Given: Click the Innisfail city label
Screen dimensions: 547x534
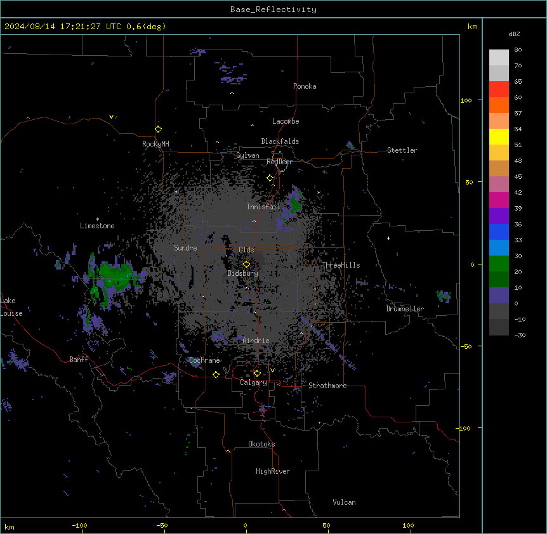Looking at the screenshot, I should point(263,207).
